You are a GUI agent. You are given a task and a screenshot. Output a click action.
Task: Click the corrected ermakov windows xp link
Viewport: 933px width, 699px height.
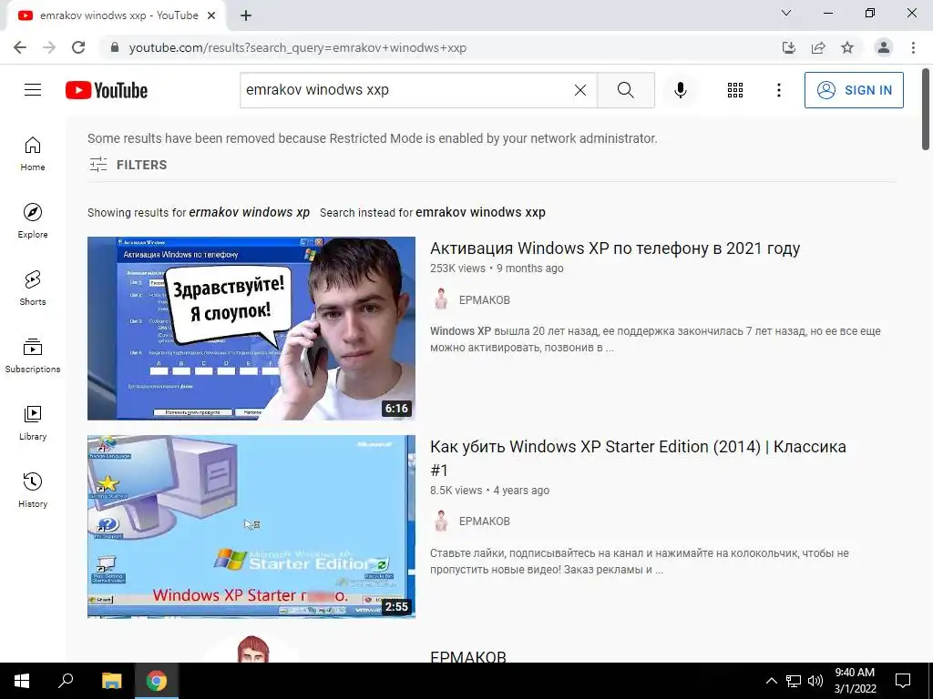[x=250, y=212]
